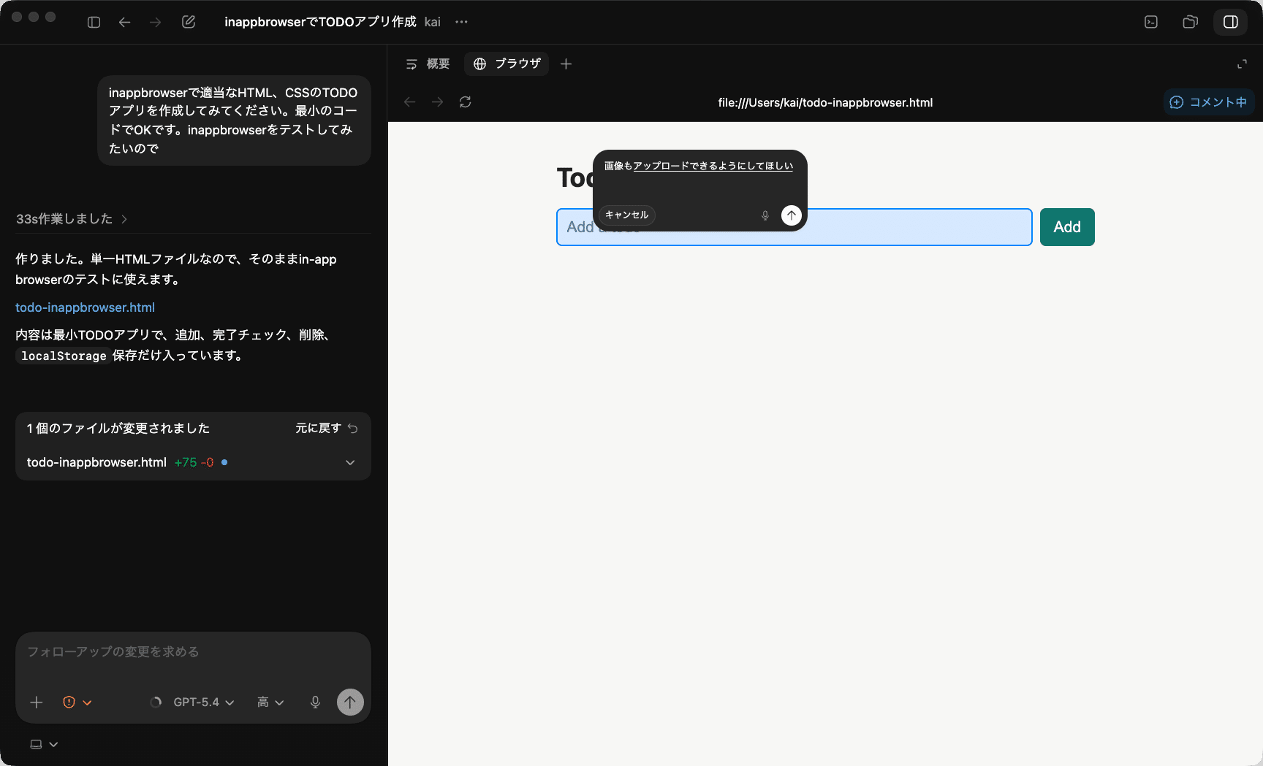
Task: Open the terminal panel icon
Action: click(x=1151, y=22)
